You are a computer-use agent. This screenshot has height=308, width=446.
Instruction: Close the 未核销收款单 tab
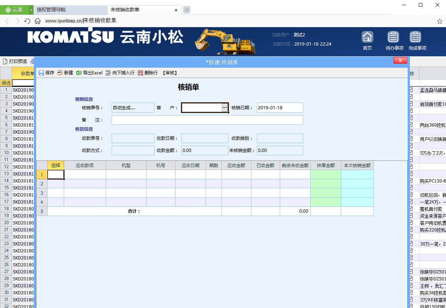tap(176, 10)
